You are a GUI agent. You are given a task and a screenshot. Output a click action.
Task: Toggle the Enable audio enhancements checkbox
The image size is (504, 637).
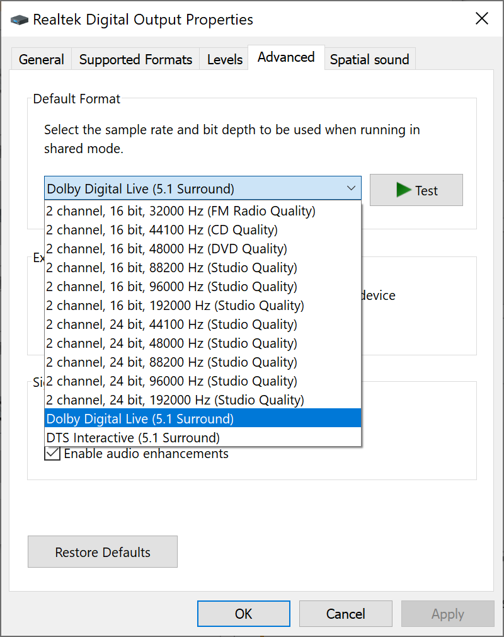point(52,454)
